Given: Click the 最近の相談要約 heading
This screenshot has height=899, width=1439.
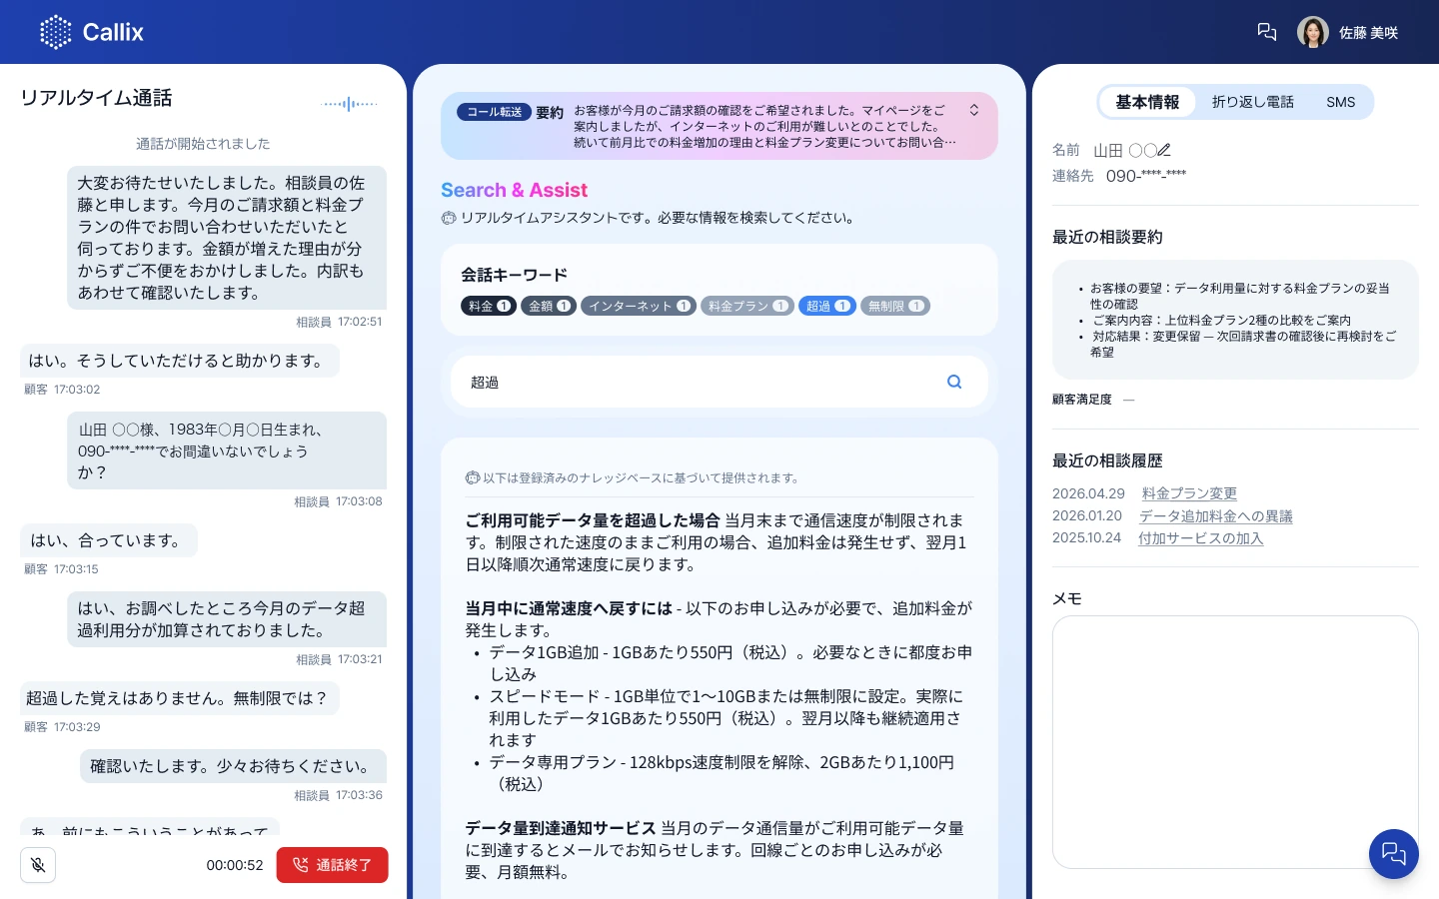Looking at the screenshot, I should click(1107, 237).
